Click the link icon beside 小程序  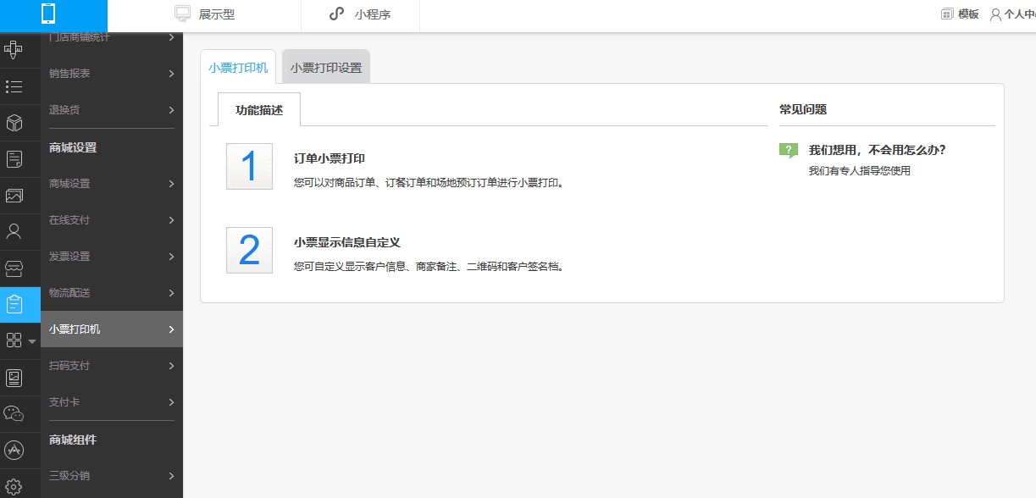tap(336, 14)
